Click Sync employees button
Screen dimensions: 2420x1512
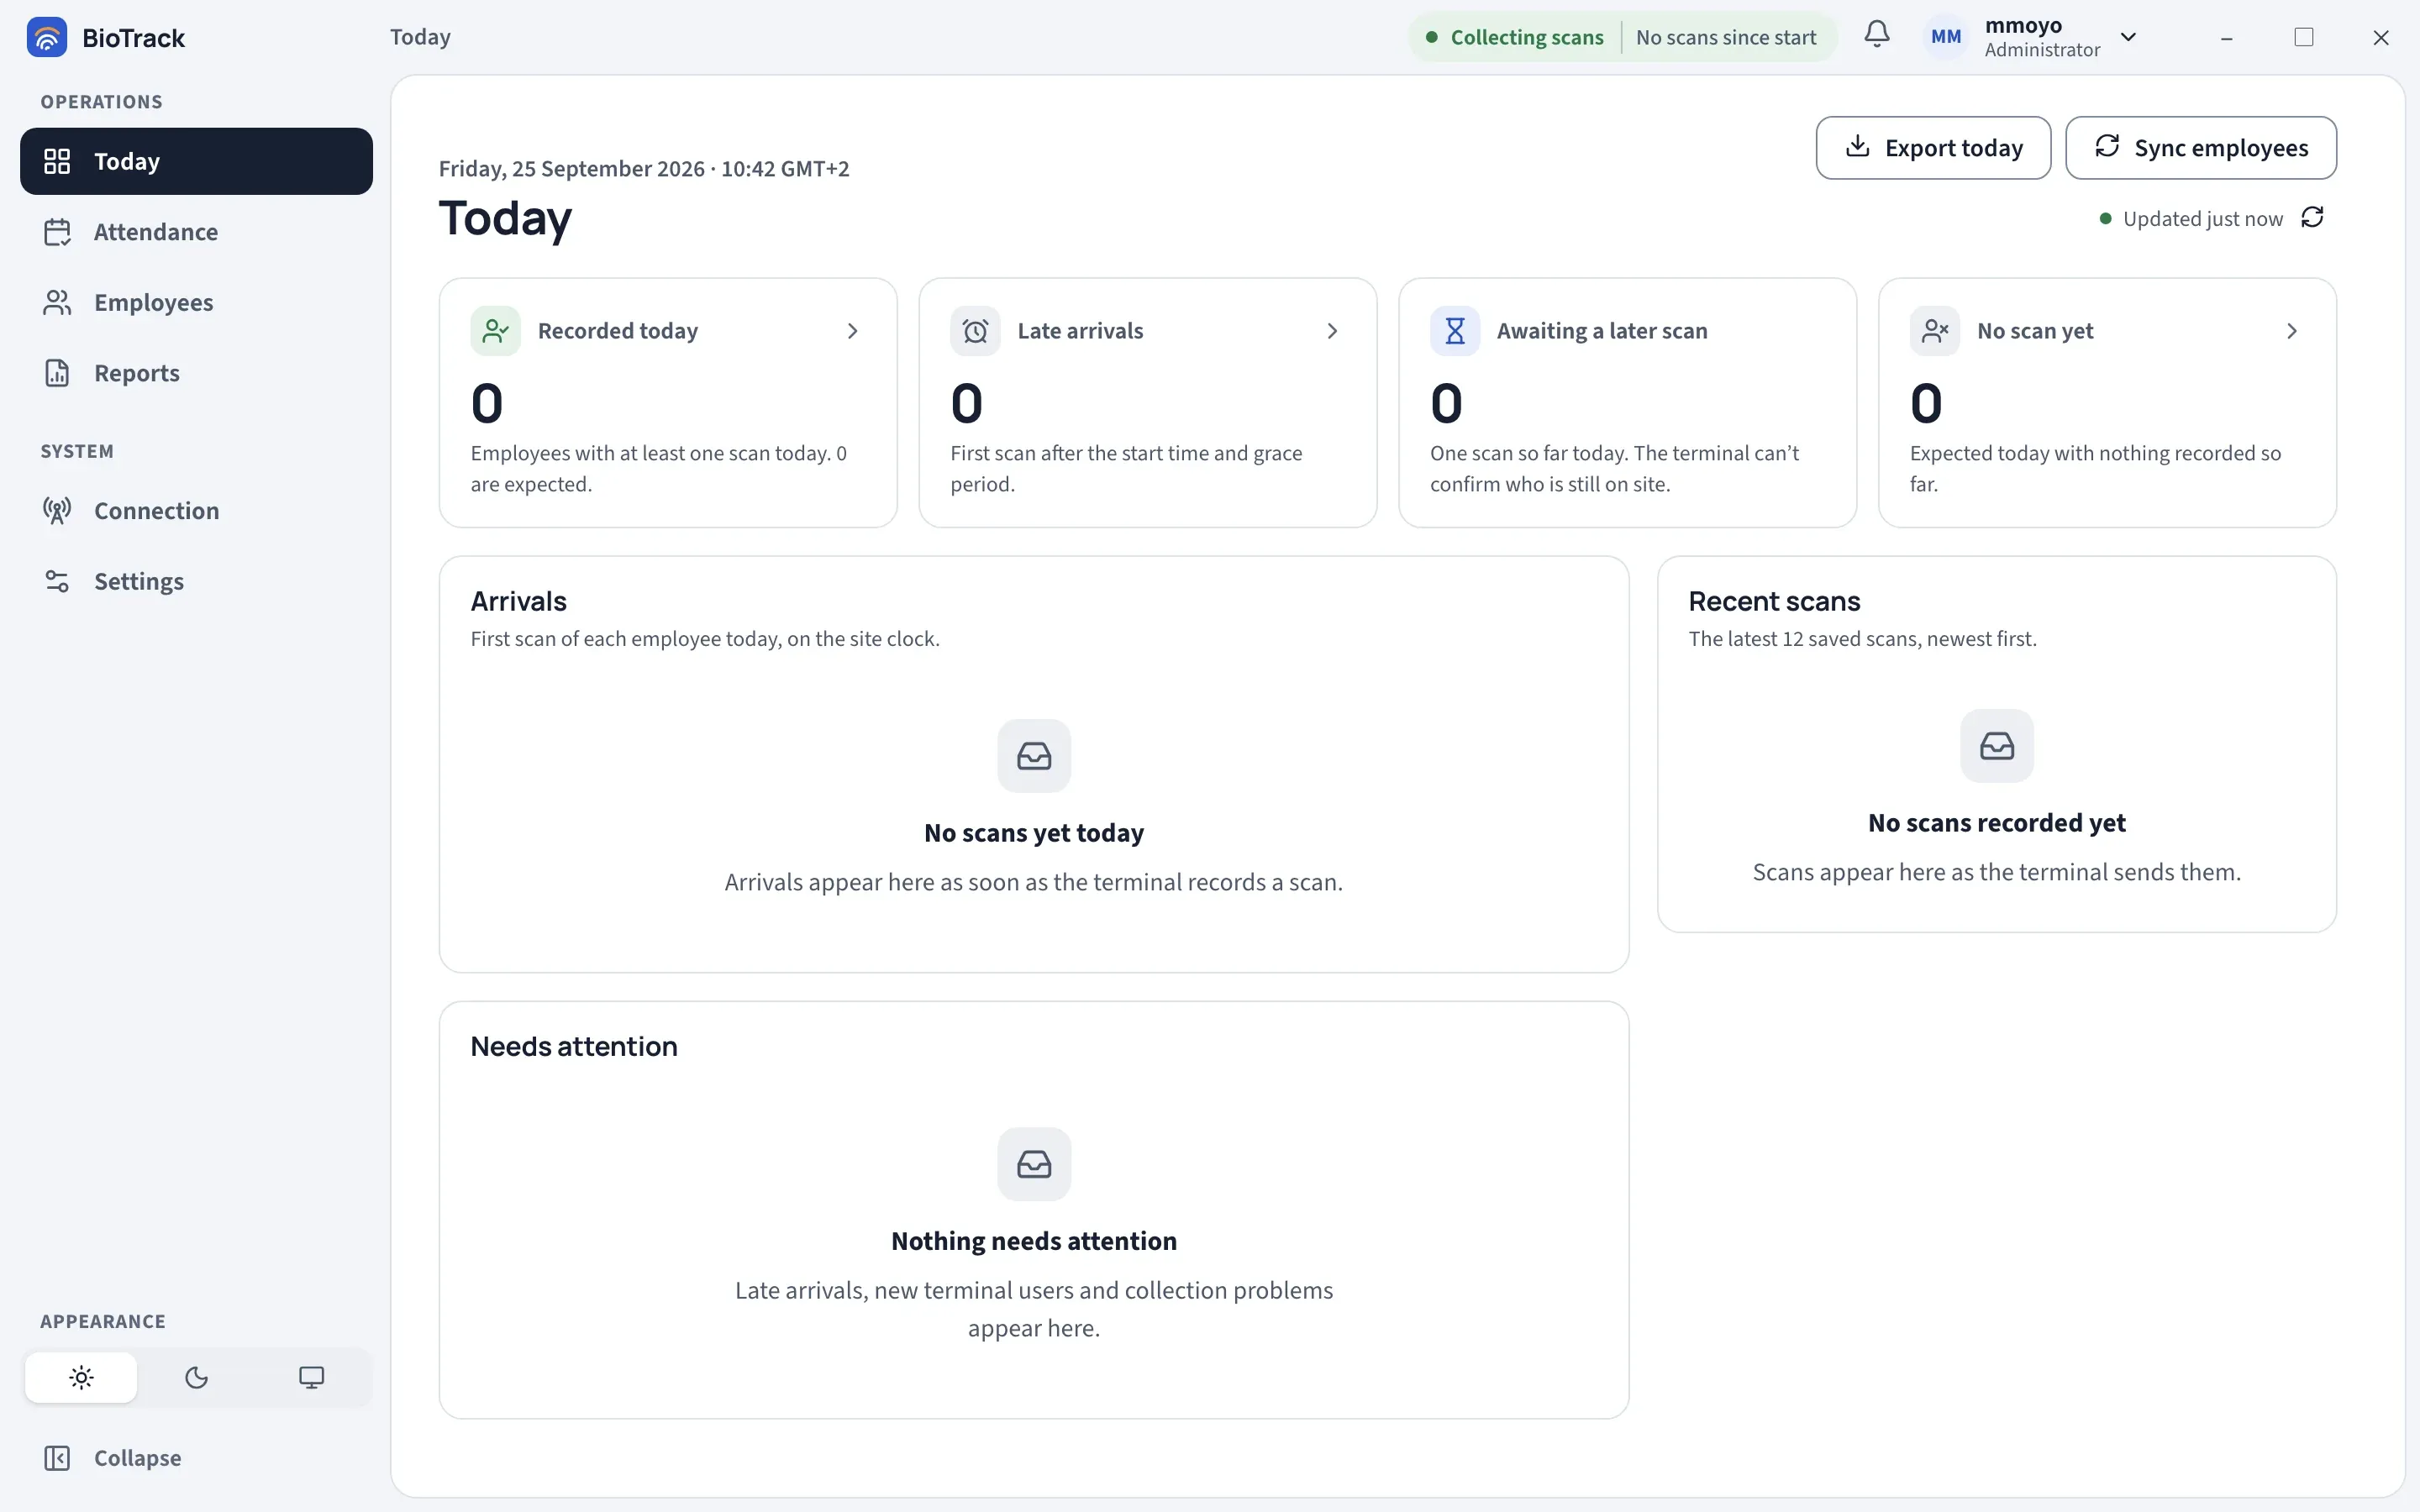[2200, 148]
